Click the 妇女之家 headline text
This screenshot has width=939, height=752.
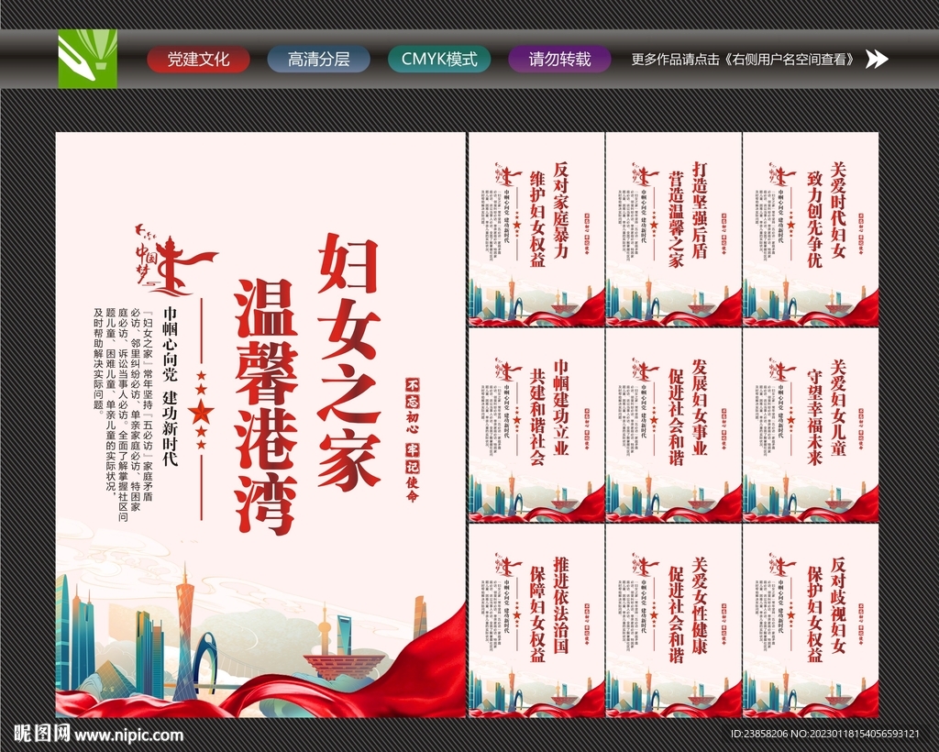349,361
